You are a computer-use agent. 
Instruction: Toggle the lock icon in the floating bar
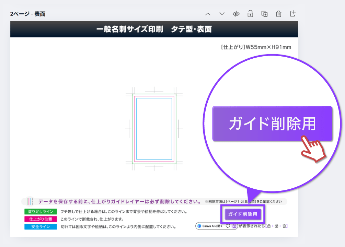pyautogui.click(x=234, y=226)
